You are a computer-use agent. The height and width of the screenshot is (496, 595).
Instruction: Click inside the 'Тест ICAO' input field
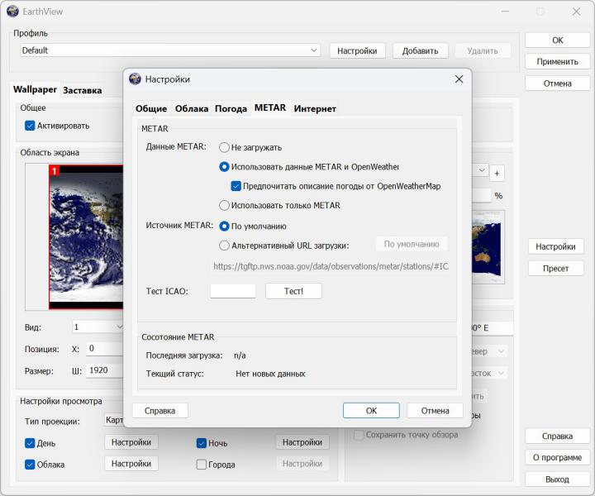pos(233,291)
